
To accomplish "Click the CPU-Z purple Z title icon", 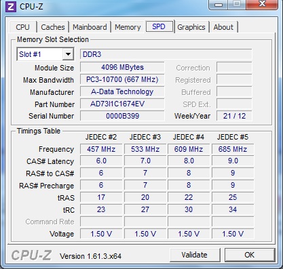I will pos(10,6).
